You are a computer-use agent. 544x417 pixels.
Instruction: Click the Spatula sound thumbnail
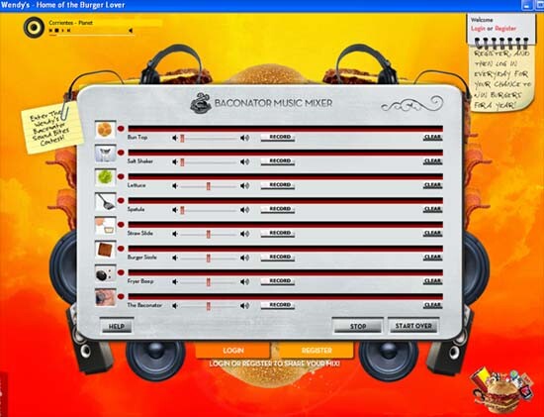click(105, 202)
